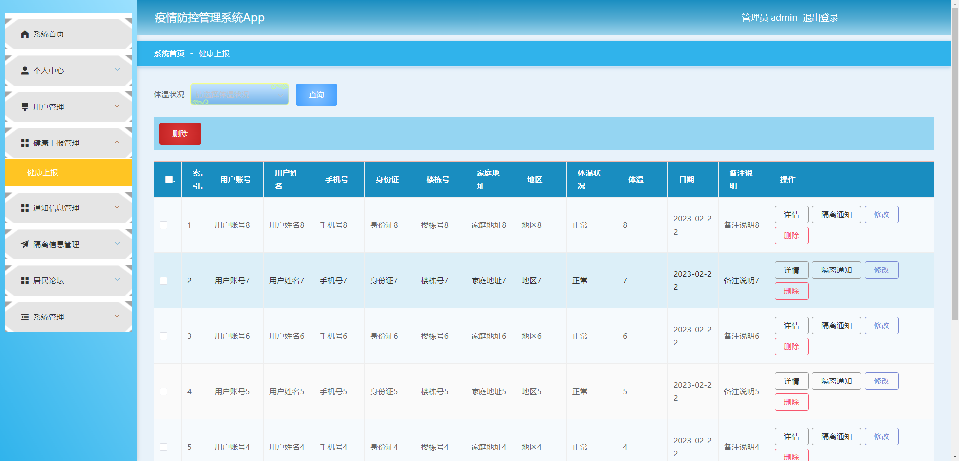Check the checkbox for row 用户账号8
The image size is (959, 461).
(x=163, y=225)
